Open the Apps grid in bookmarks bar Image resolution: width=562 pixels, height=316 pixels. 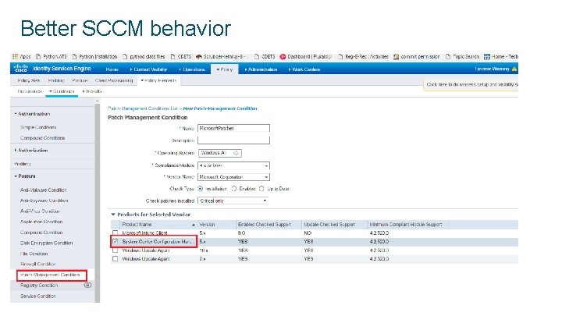22,57
